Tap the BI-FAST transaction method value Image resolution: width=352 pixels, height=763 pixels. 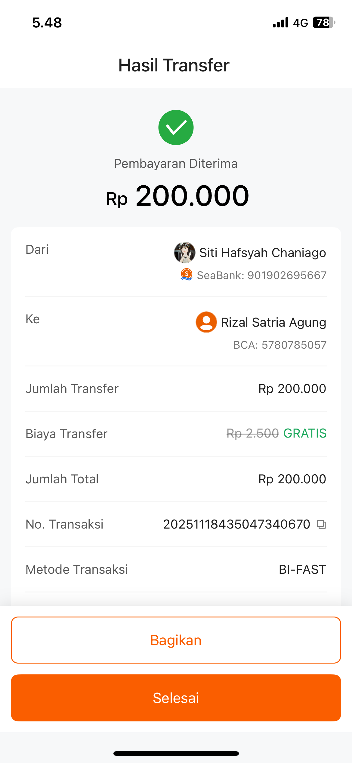point(302,570)
